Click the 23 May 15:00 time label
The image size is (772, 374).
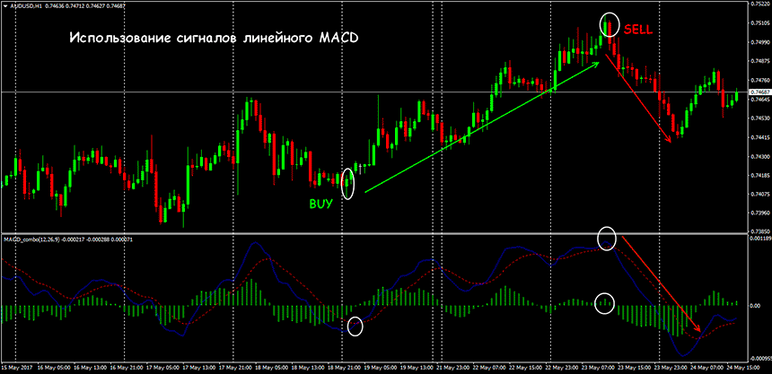(634, 368)
